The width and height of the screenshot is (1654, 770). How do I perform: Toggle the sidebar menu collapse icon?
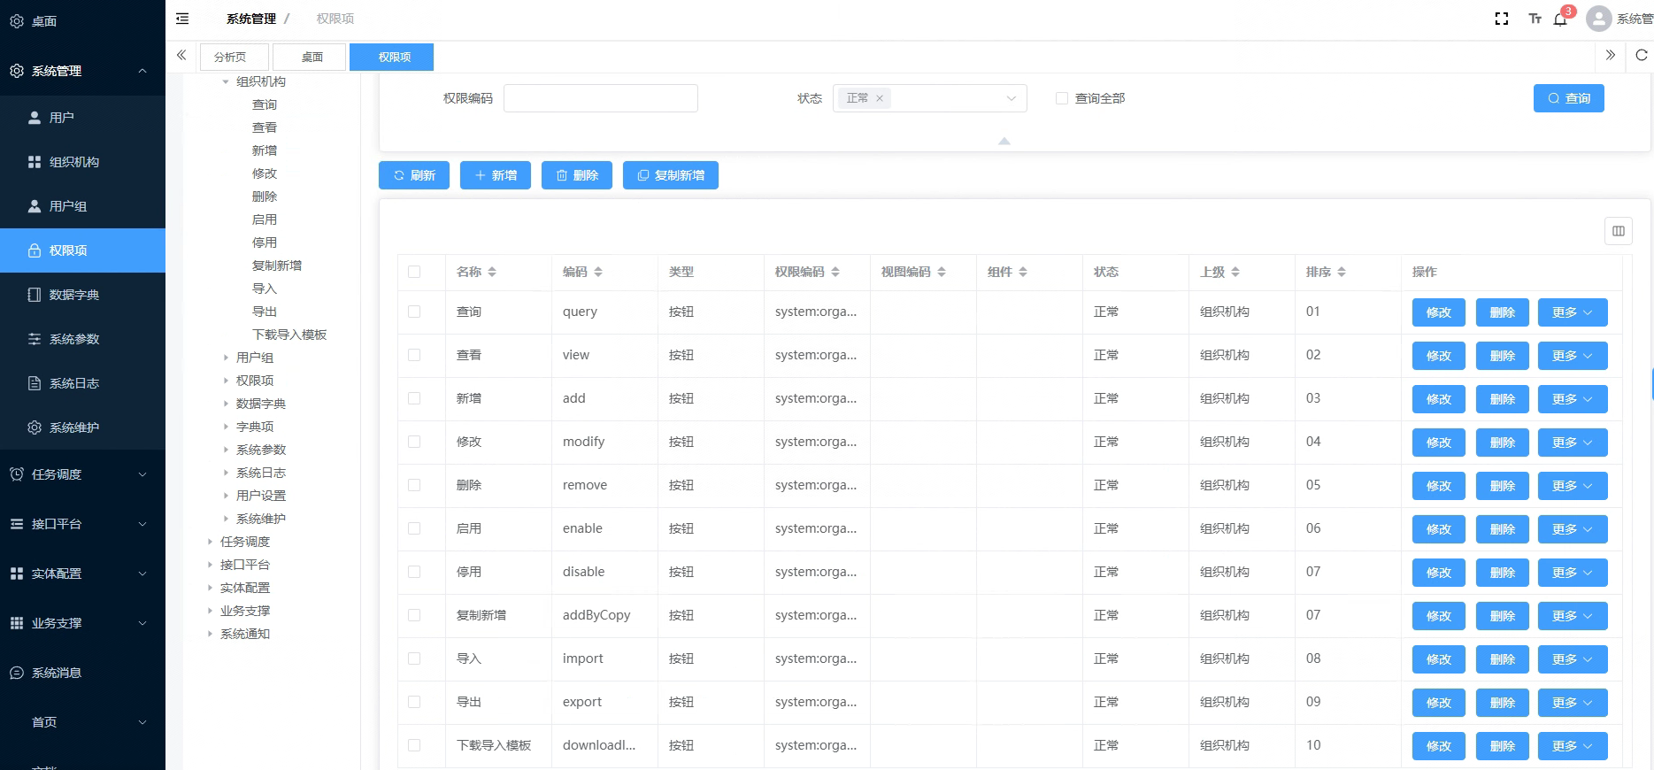pos(182,19)
